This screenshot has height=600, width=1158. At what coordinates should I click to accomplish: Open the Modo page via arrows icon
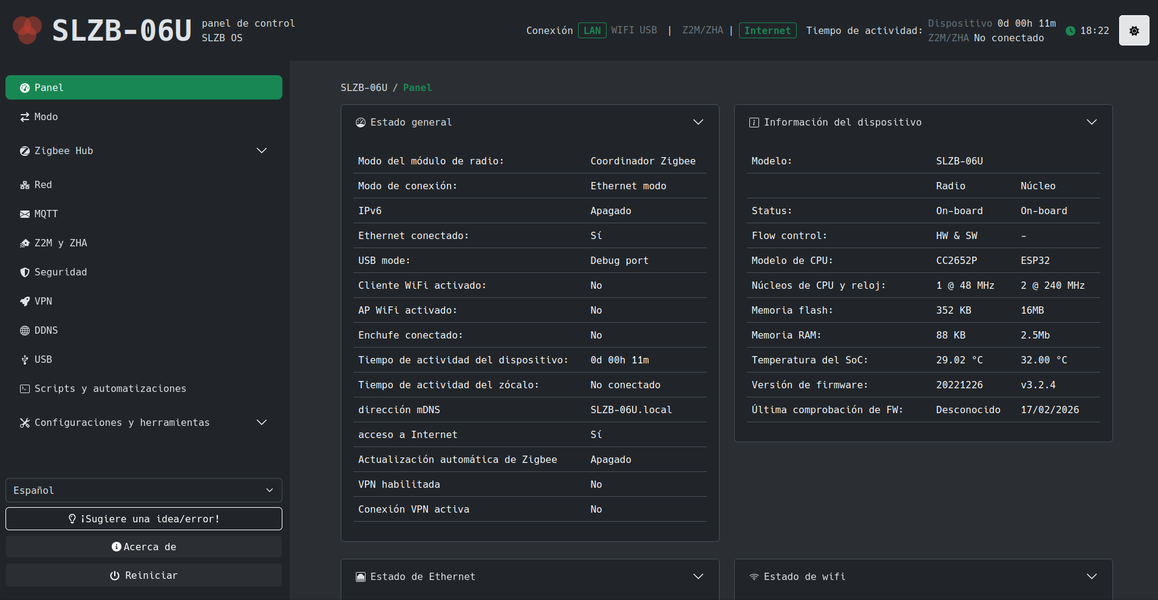(25, 117)
